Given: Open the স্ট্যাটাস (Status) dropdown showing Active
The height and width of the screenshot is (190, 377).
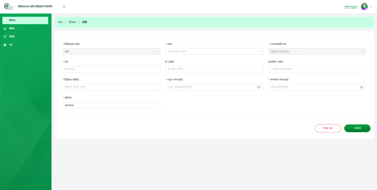Looking at the screenshot, I should point(111,105).
